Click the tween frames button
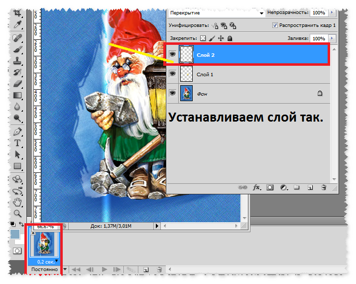 point(131,270)
